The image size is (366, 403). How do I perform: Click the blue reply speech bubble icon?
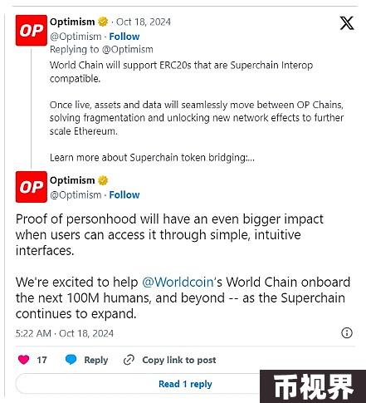(x=71, y=359)
